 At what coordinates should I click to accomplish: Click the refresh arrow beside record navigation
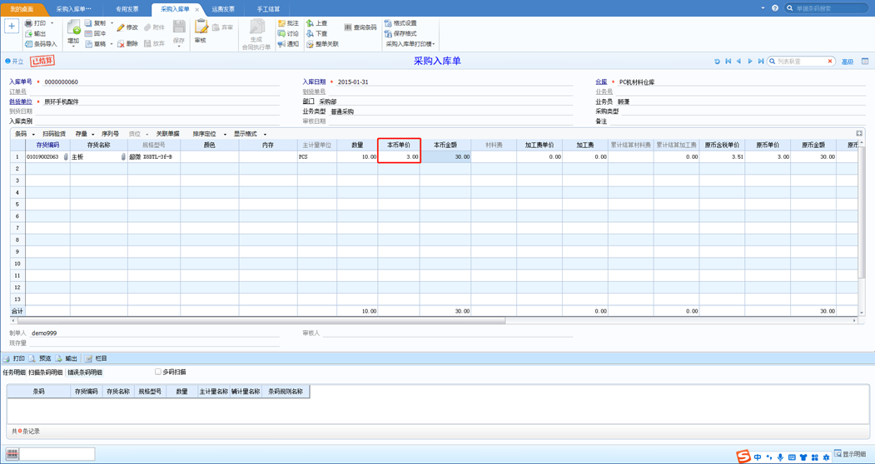coord(717,62)
